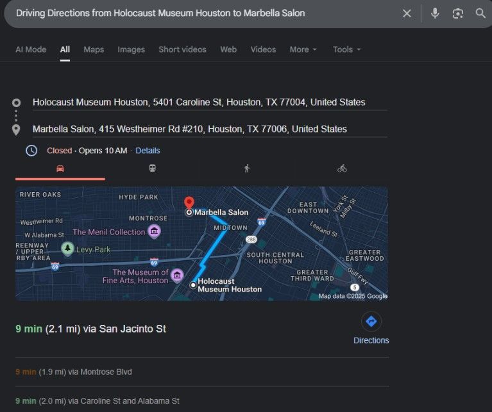Select the All results tab
The width and height of the screenshot is (492, 412).
(x=65, y=49)
